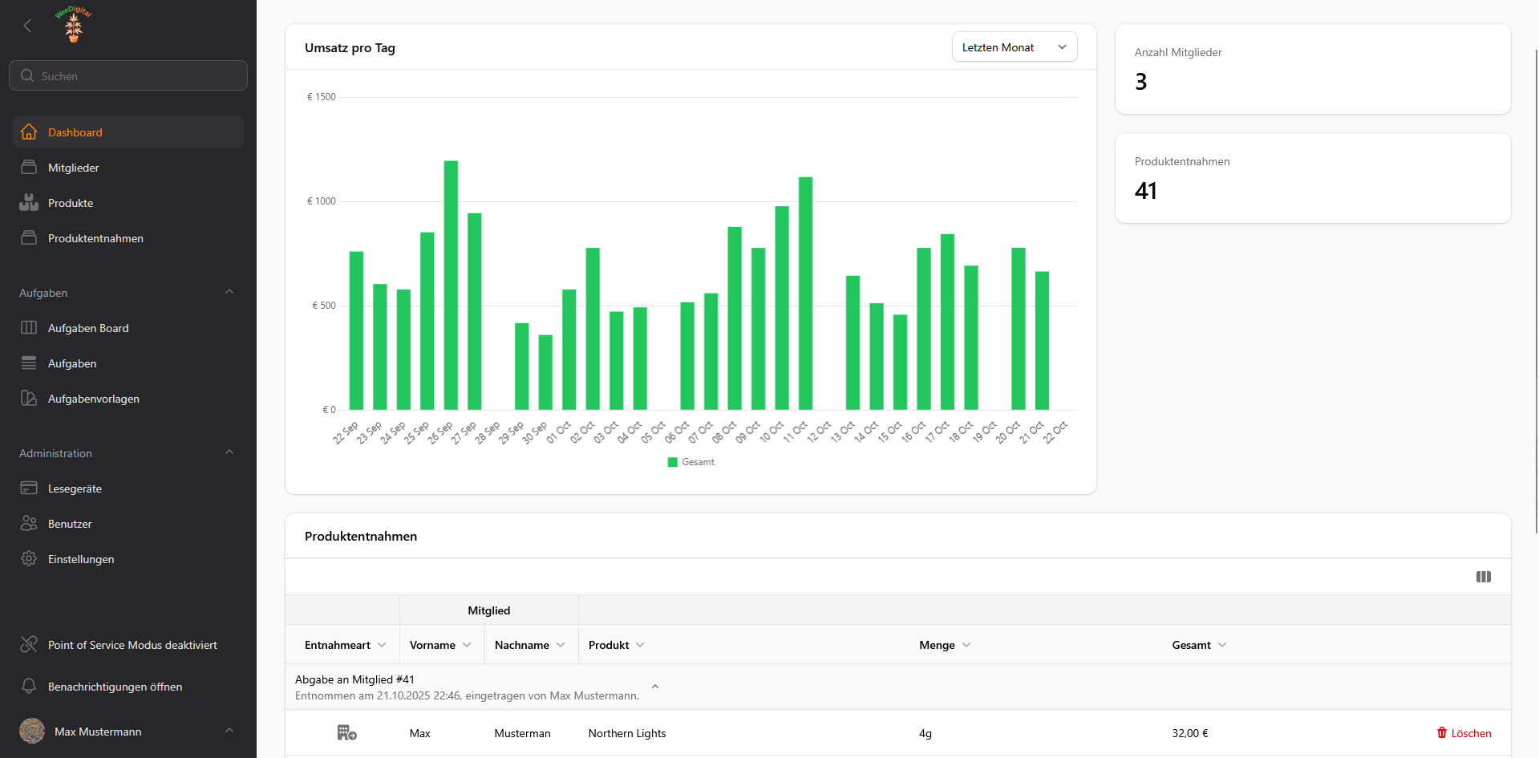Click the Produkte packages icon

point(29,202)
